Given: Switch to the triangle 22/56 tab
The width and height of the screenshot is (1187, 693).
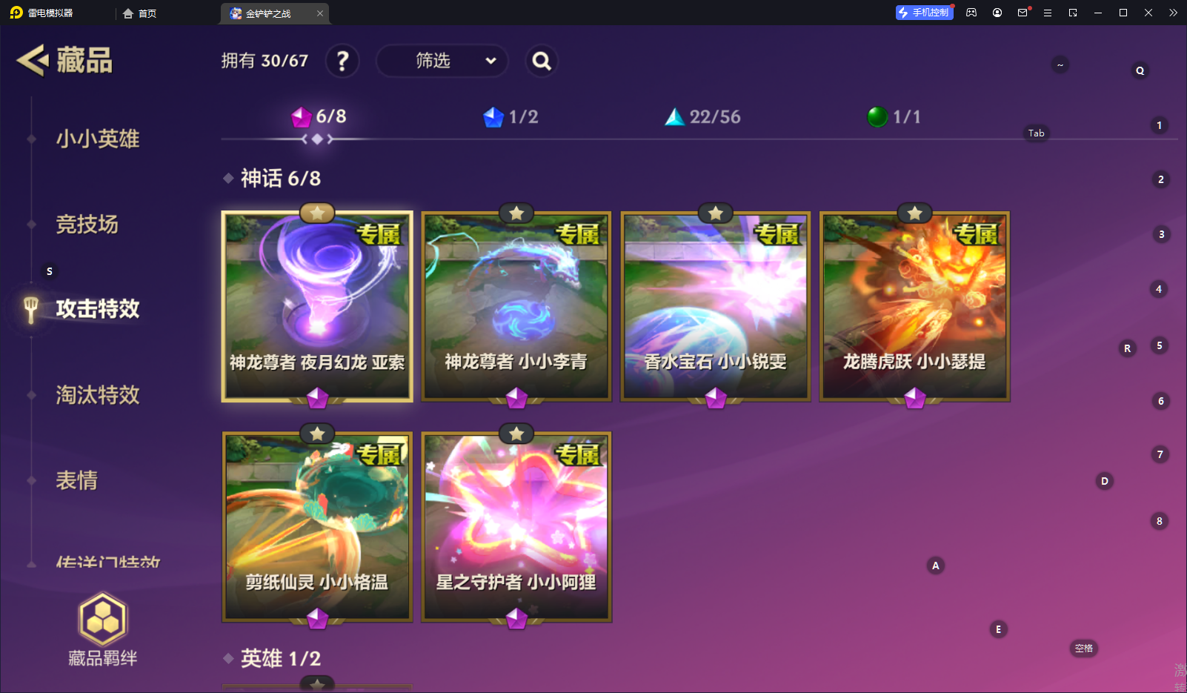Looking at the screenshot, I should pyautogui.click(x=702, y=117).
